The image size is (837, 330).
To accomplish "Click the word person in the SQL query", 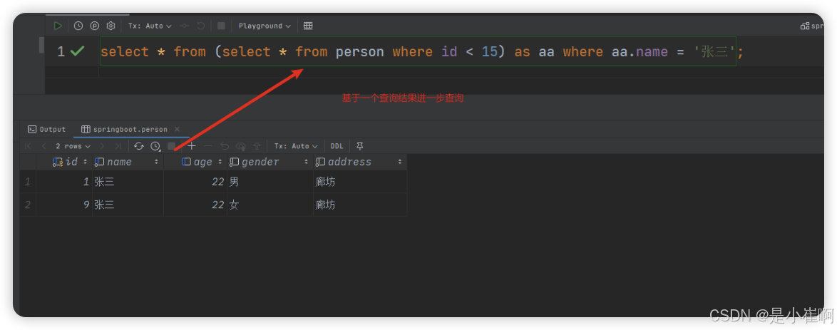I will tap(360, 52).
